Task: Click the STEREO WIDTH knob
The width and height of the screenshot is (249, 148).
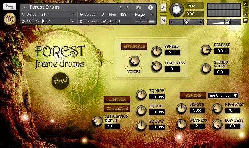Action: point(206,68)
